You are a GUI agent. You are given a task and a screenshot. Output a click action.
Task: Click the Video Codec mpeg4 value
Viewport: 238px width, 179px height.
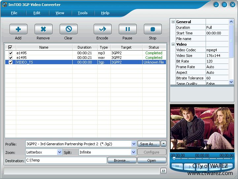[x=217, y=50]
